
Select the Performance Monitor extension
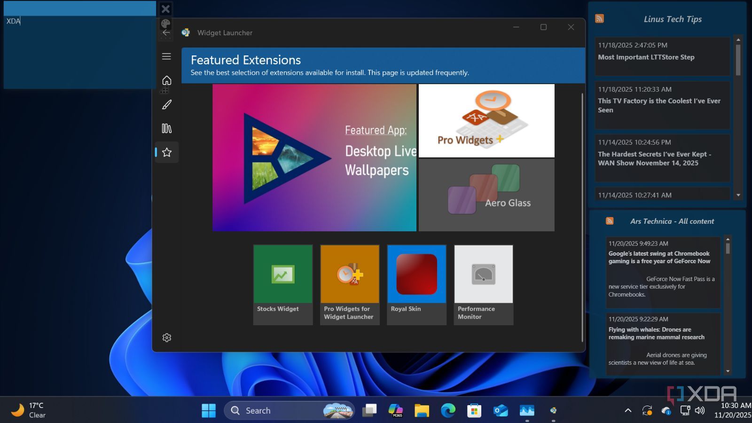point(483,284)
